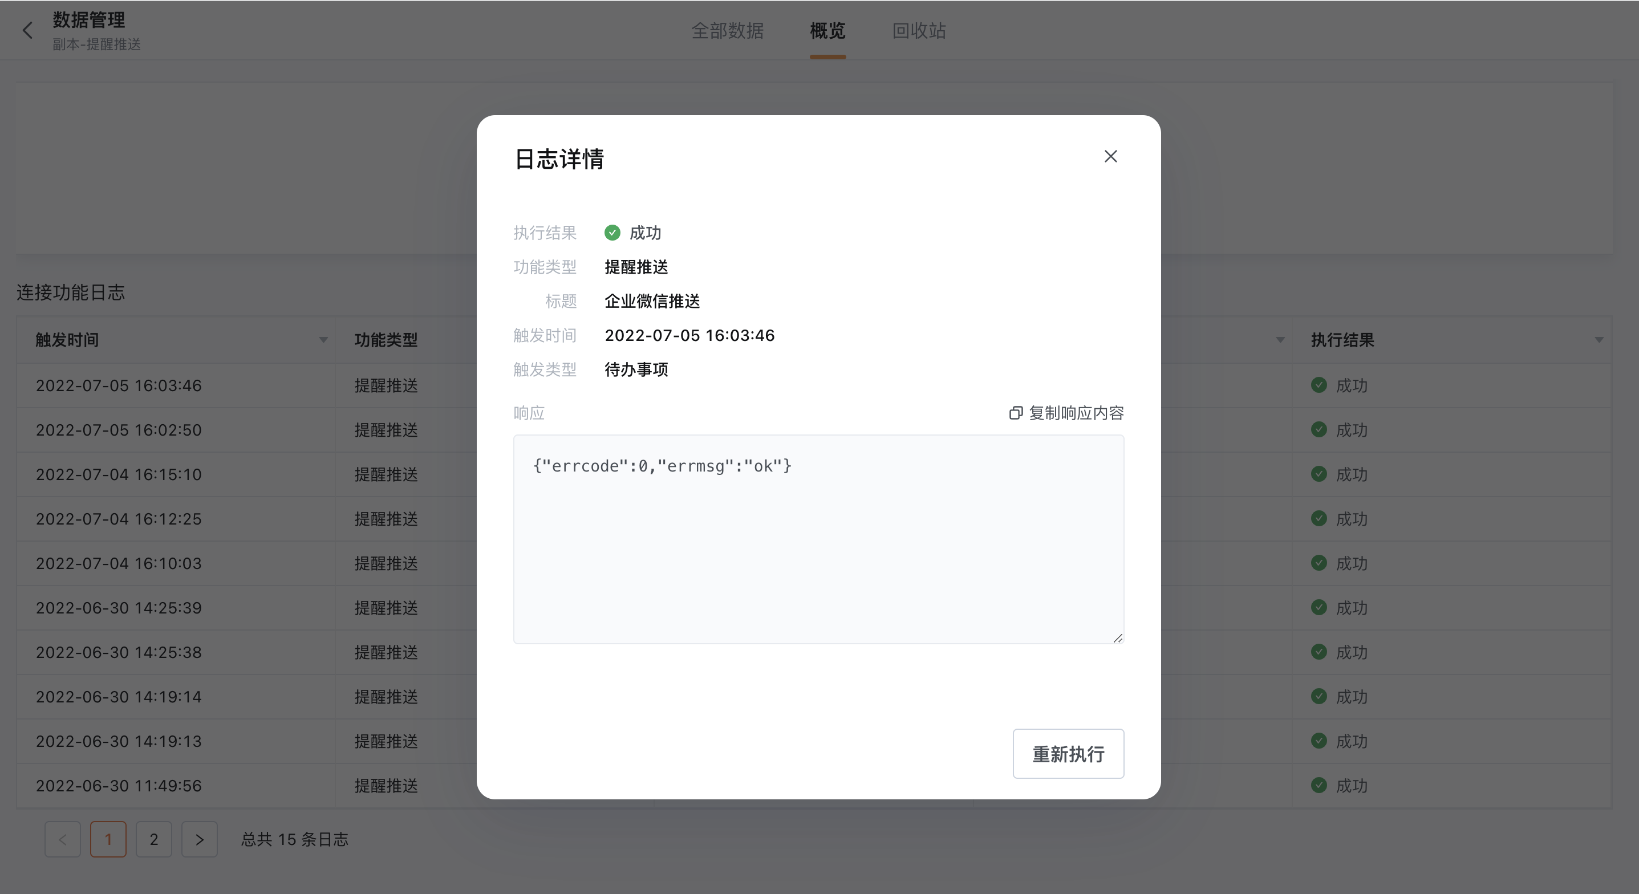Click 待办事项 trigger type value
Screen dimensions: 1639x894
pyautogui.click(x=636, y=369)
